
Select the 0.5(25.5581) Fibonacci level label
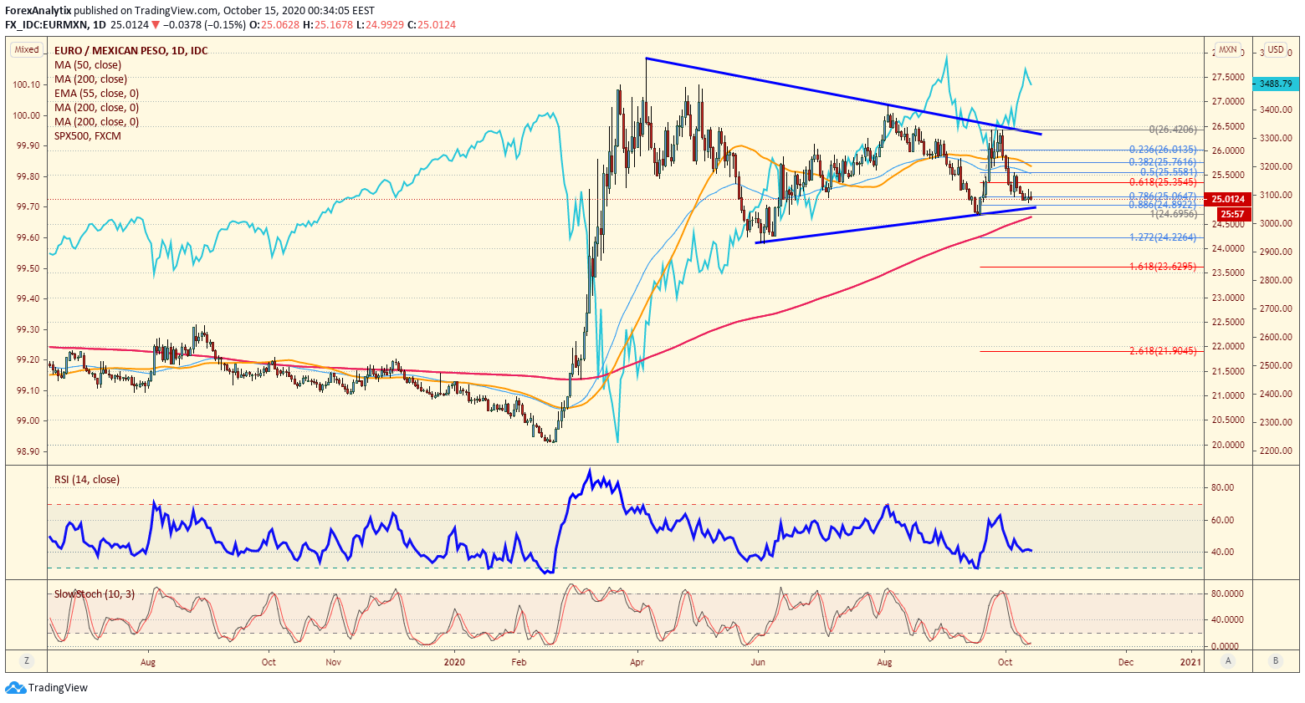(x=1169, y=172)
